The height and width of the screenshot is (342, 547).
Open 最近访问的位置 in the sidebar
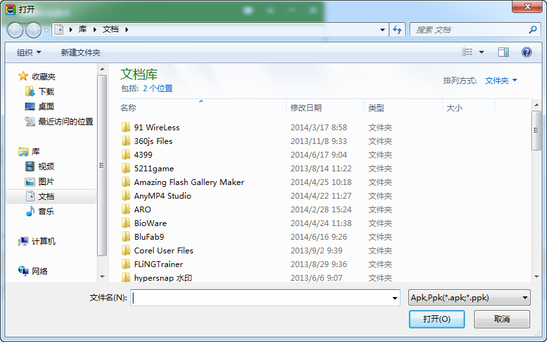click(x=65, y=122)
